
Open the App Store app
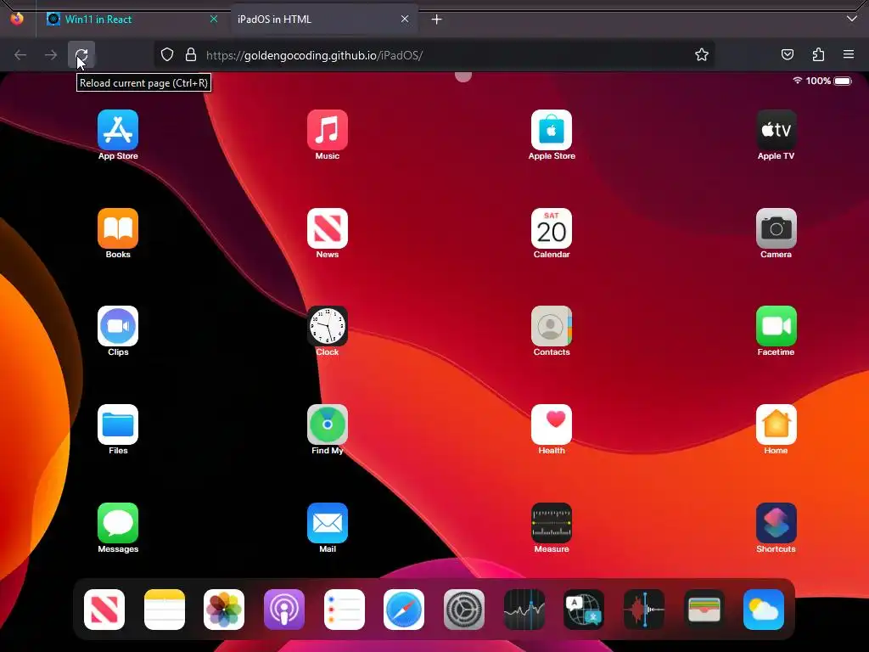click(117, 130)
